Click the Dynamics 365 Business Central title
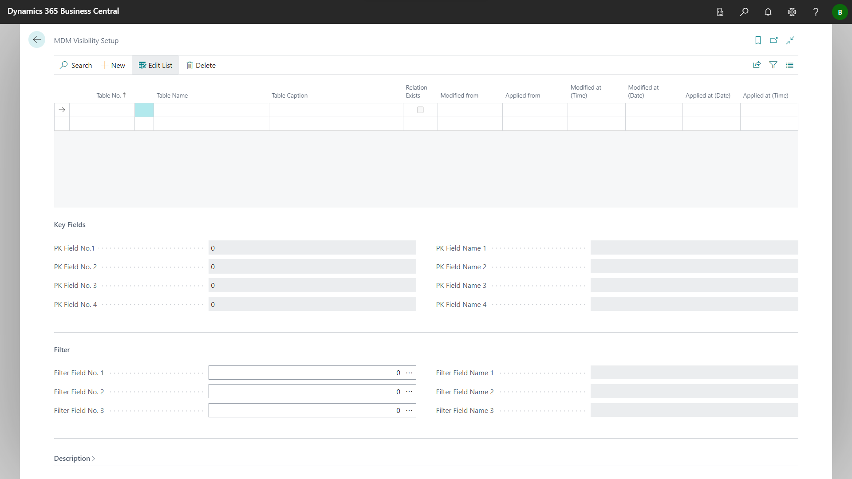This screenshot has width=852, height=479. [63, 11]
